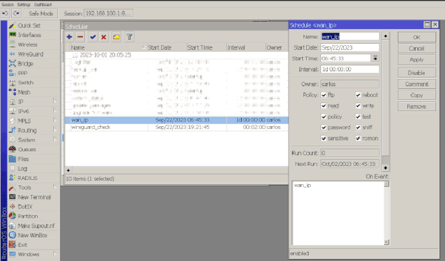Select the wireguard_check schedule row
445x261 pixels.
click(x=177, y=127)
